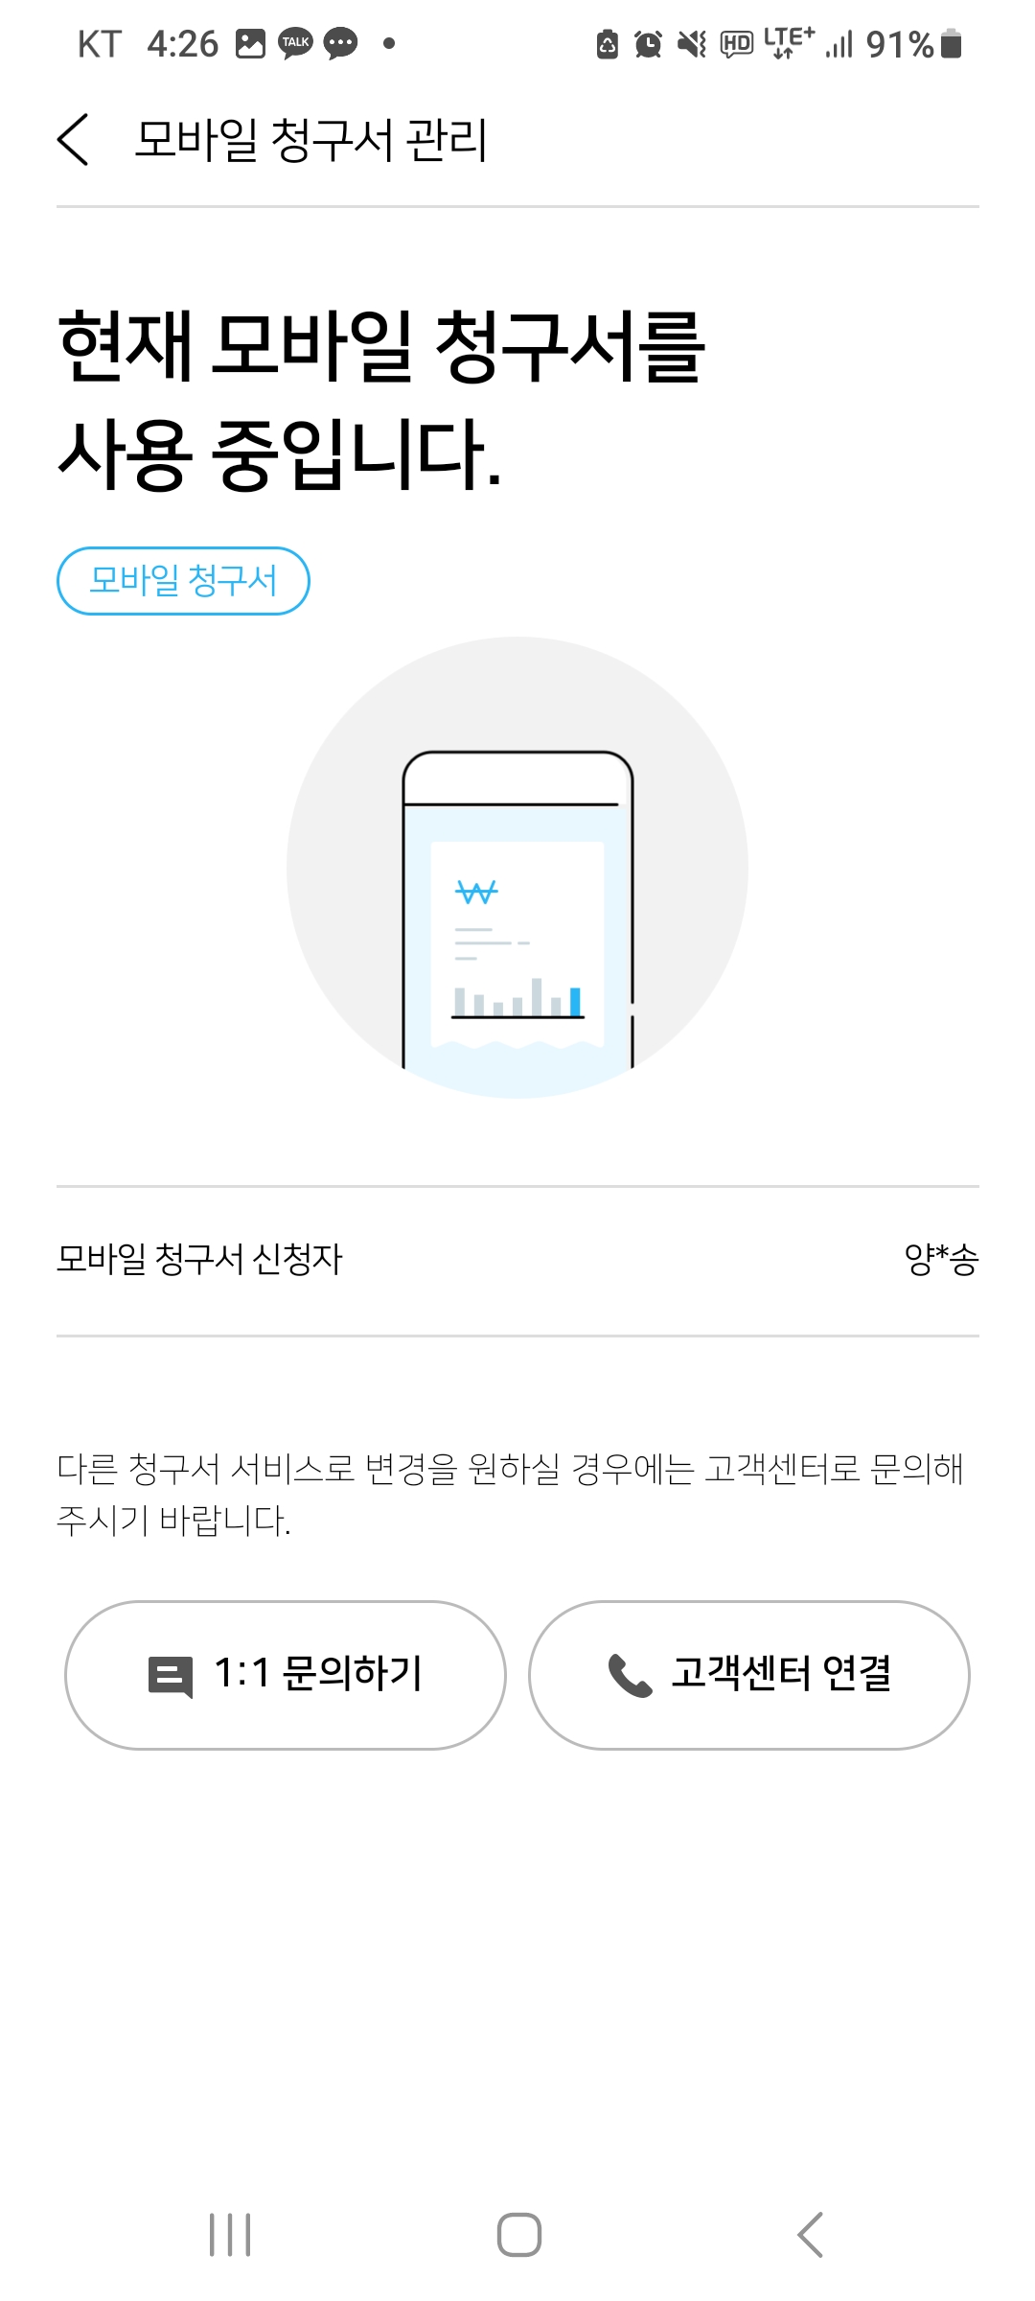Tap the applicant name 양*송
This screenshot has width=1035, height=2301.
tap(940, 1260)
